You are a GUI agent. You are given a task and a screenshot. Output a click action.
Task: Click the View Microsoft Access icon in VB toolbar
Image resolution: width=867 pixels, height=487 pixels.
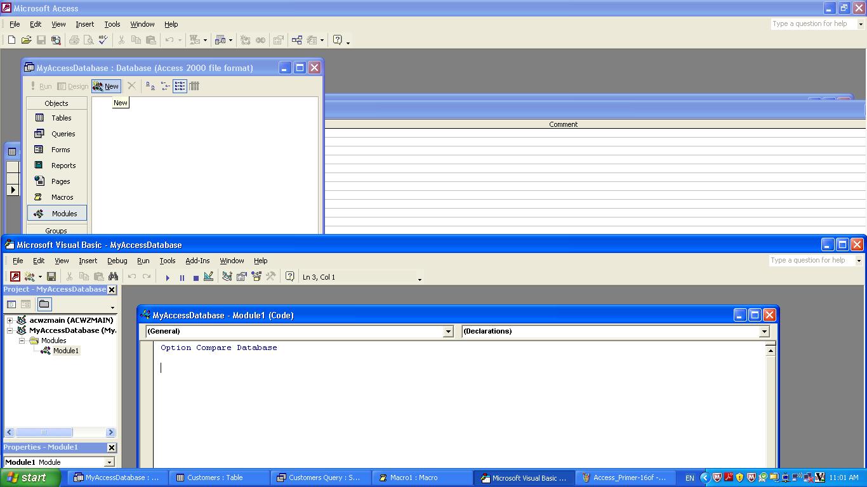(x=15, y=277)
